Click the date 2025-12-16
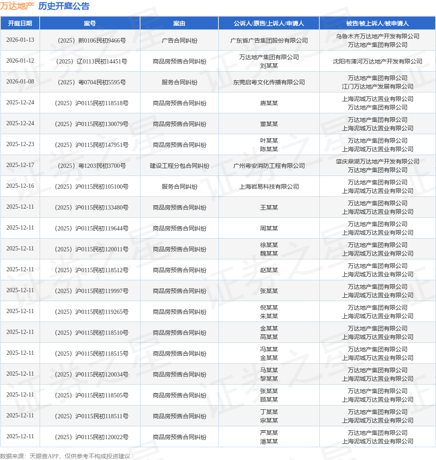The height and width of the screenshot is (460, 436). [x=20, y=186]
